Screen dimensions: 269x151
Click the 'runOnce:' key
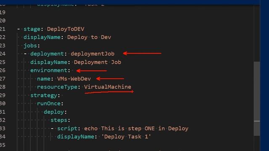(50, 104)
